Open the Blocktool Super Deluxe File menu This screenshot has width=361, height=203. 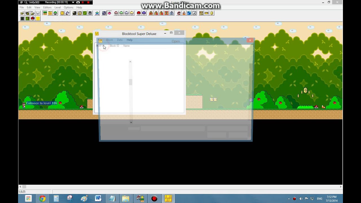100,40
